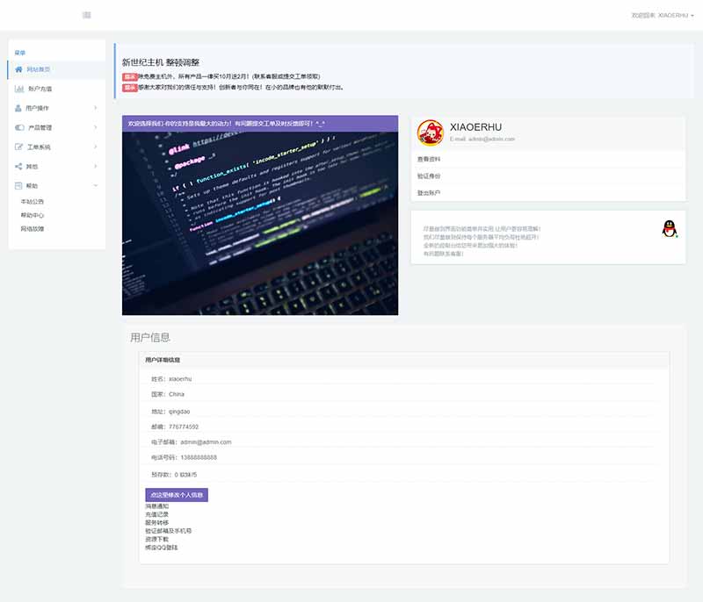Click the 查看资料 link in profile card

click(429, 159)
